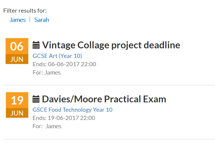Open Davies/Moore Practical Exam event
The height and width of the screenshot is (143, 215).
[x=104, y=99]
